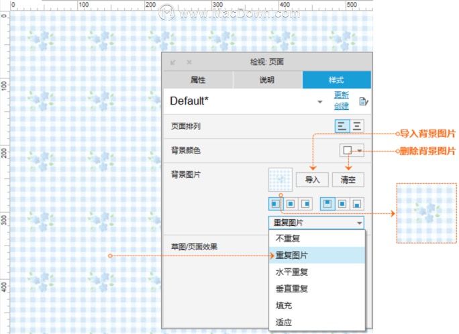Screen dimensions: 459x334
Task: Switch to the 样式 tab
Action: (x=337, y=80)
